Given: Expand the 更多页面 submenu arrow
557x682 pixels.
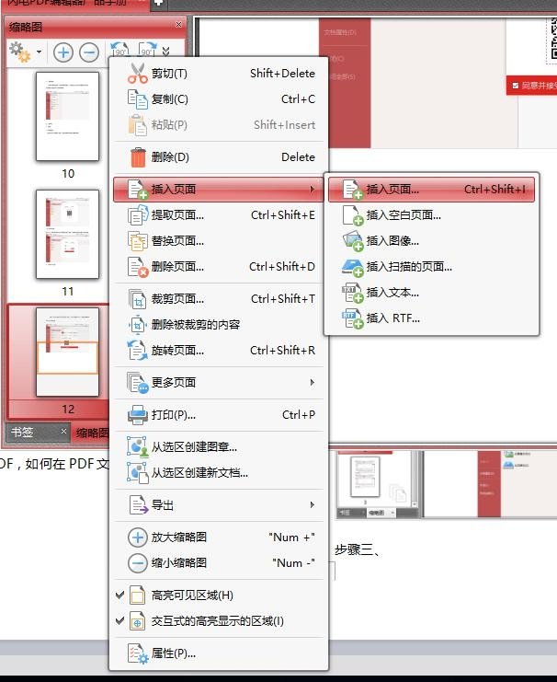Looking at the screenshot, I should click(x=312, y=382).
